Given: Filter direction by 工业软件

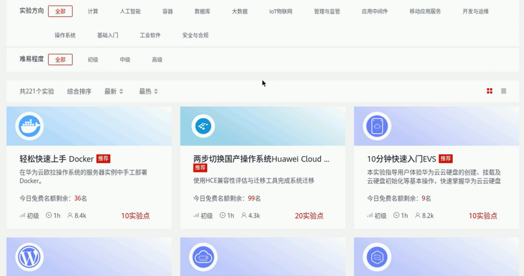Looking at the screenshot, I should pyautogui.click(x=150, y=35).
